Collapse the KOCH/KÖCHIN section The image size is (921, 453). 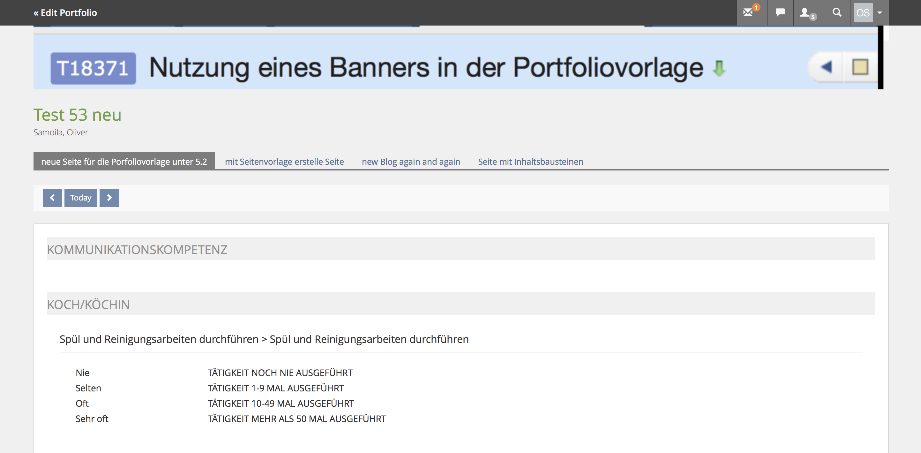point(88,304)
